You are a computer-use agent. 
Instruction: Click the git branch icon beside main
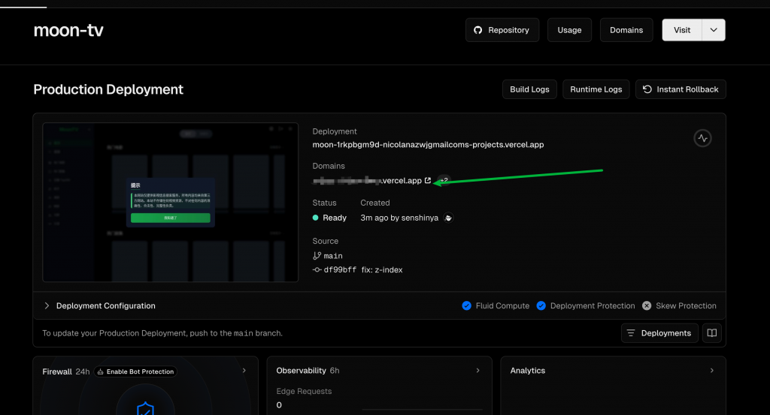tap(317, 256)
